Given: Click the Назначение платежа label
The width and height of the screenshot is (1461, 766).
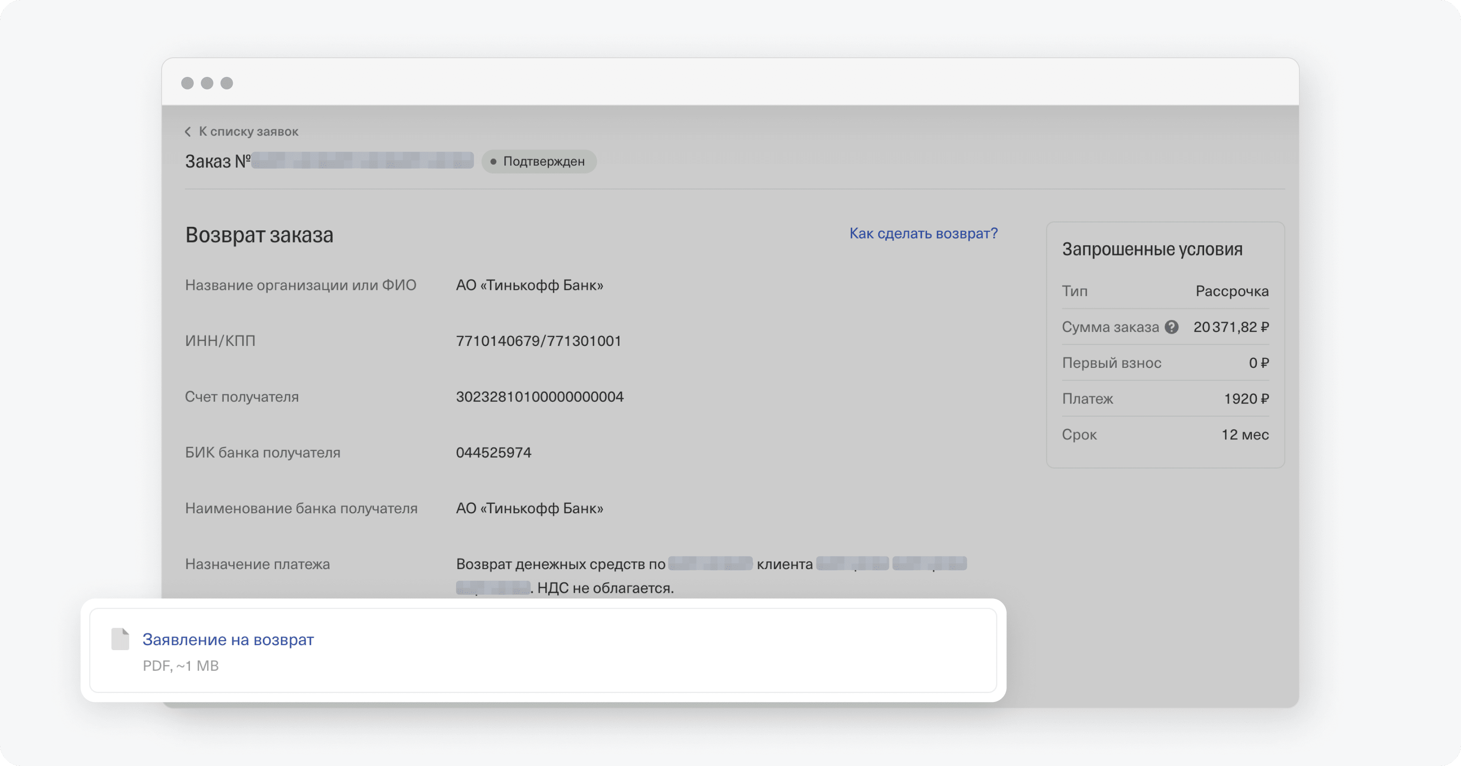Looking at the screenshot, I should tap(257, 564).
